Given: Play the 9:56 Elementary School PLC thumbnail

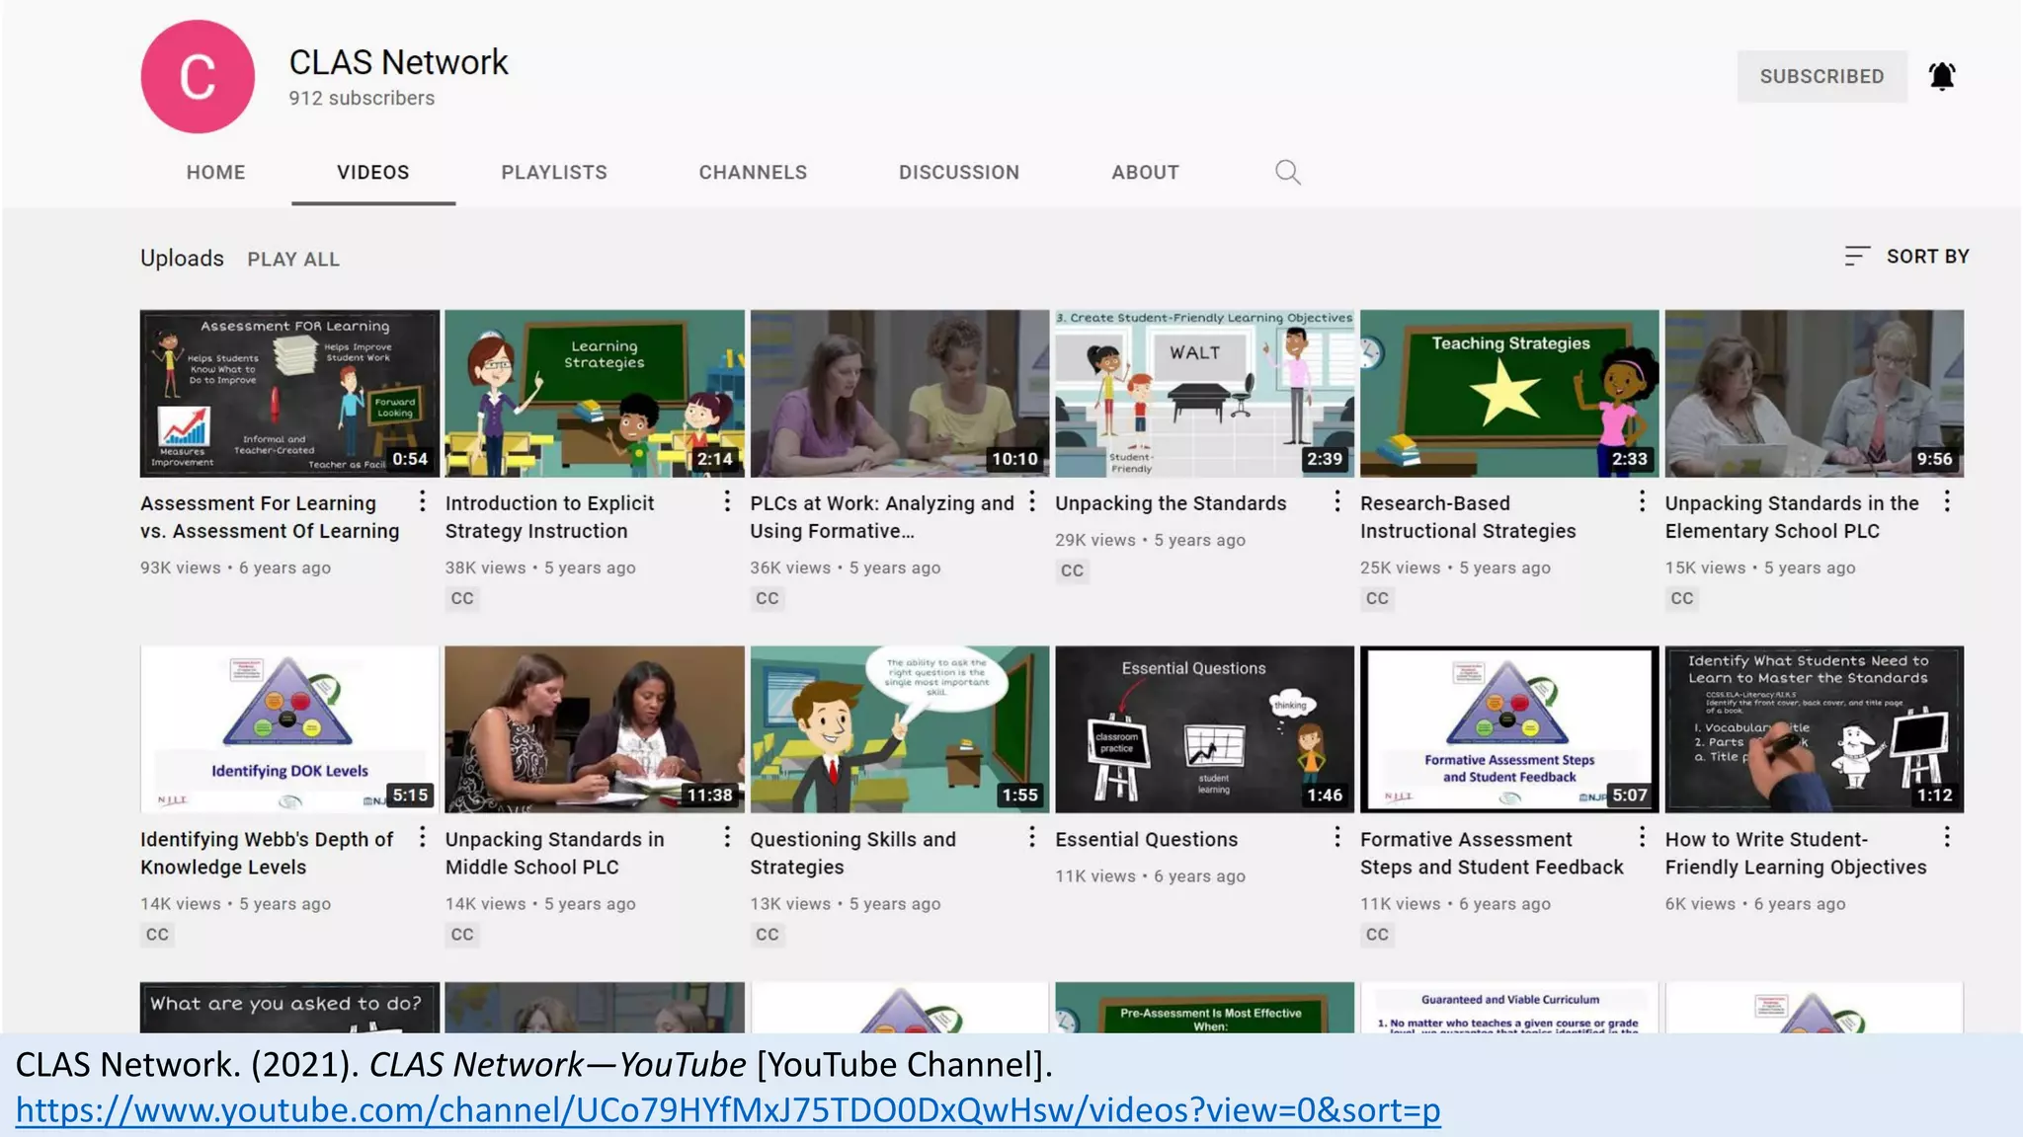Looking at the screenshot, I should click(1815, 394).
